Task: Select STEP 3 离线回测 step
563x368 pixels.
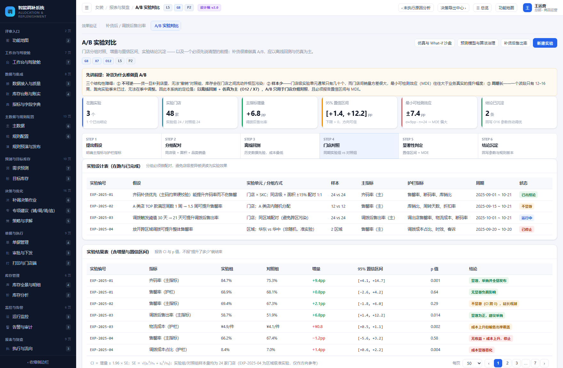Action: (x=280, y=146)
